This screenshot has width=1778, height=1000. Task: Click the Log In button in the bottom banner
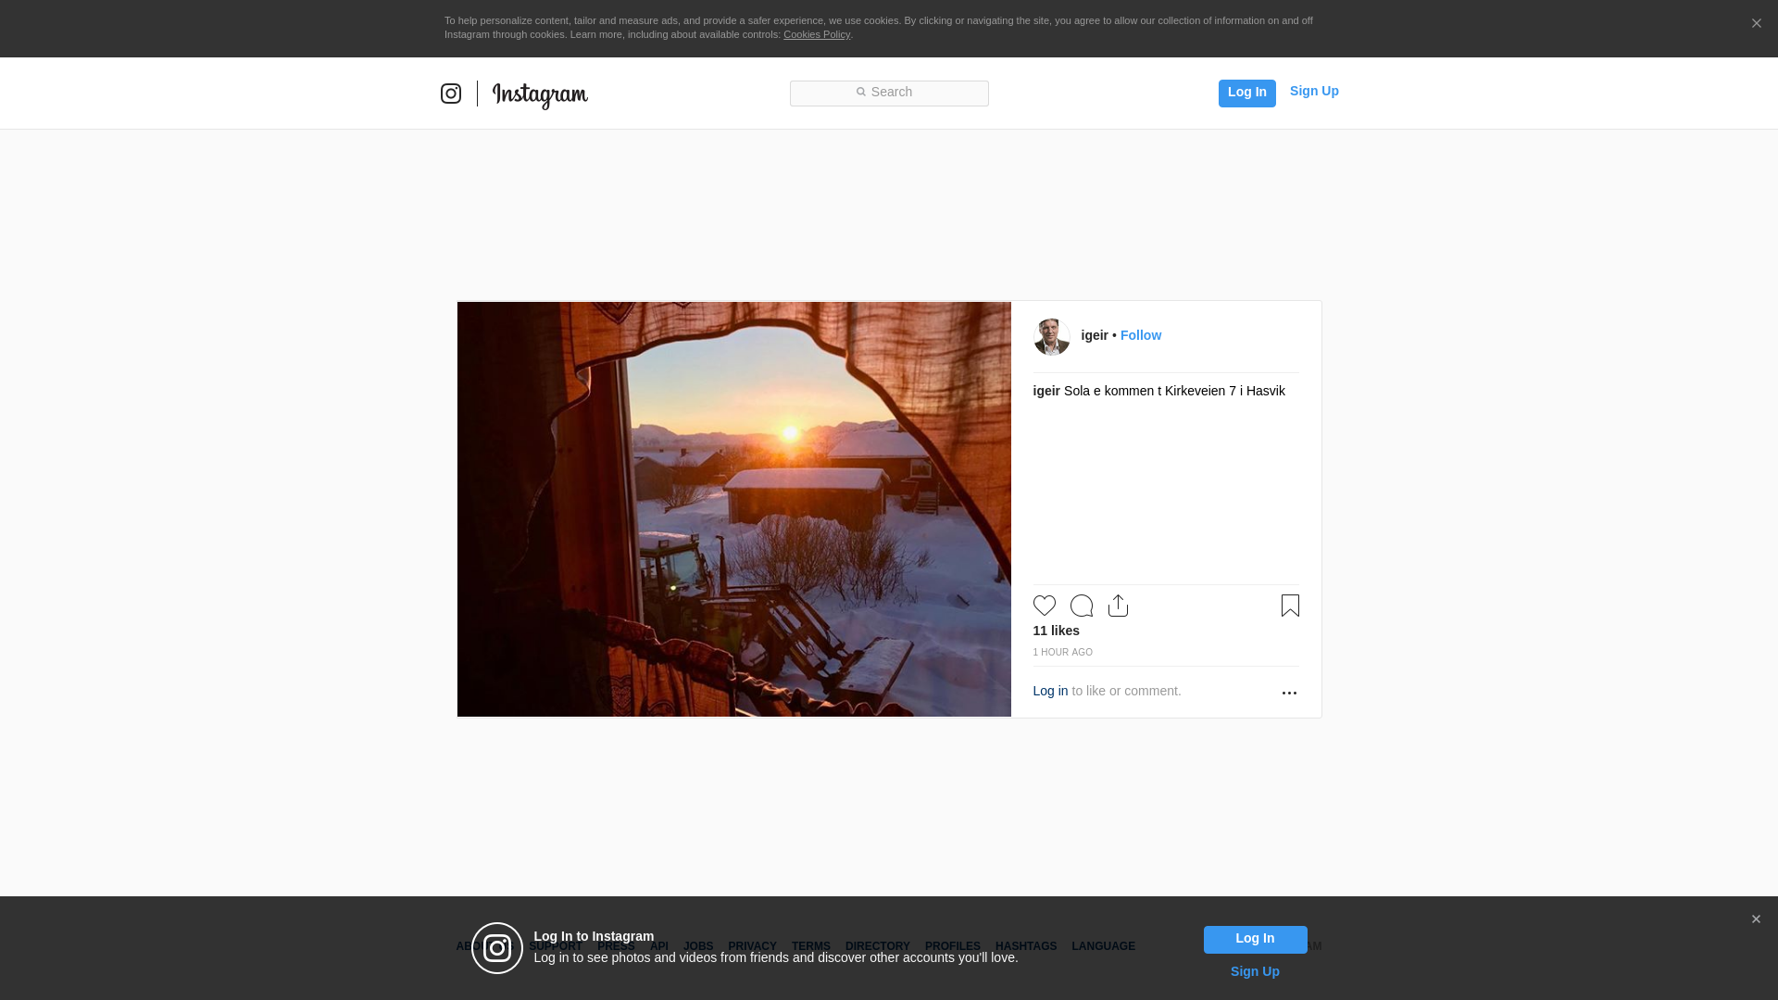(x=1255, y=939)
